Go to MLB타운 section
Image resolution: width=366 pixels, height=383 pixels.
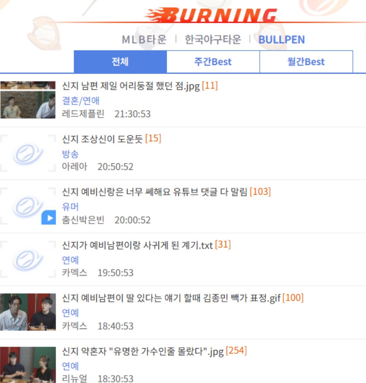[144, 40]
